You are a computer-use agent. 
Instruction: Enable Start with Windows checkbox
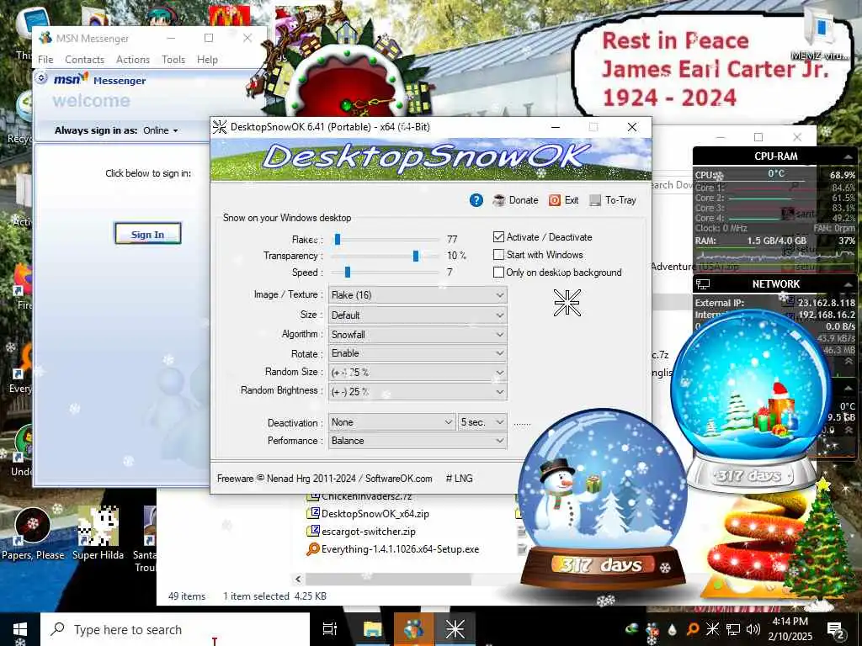498,254
